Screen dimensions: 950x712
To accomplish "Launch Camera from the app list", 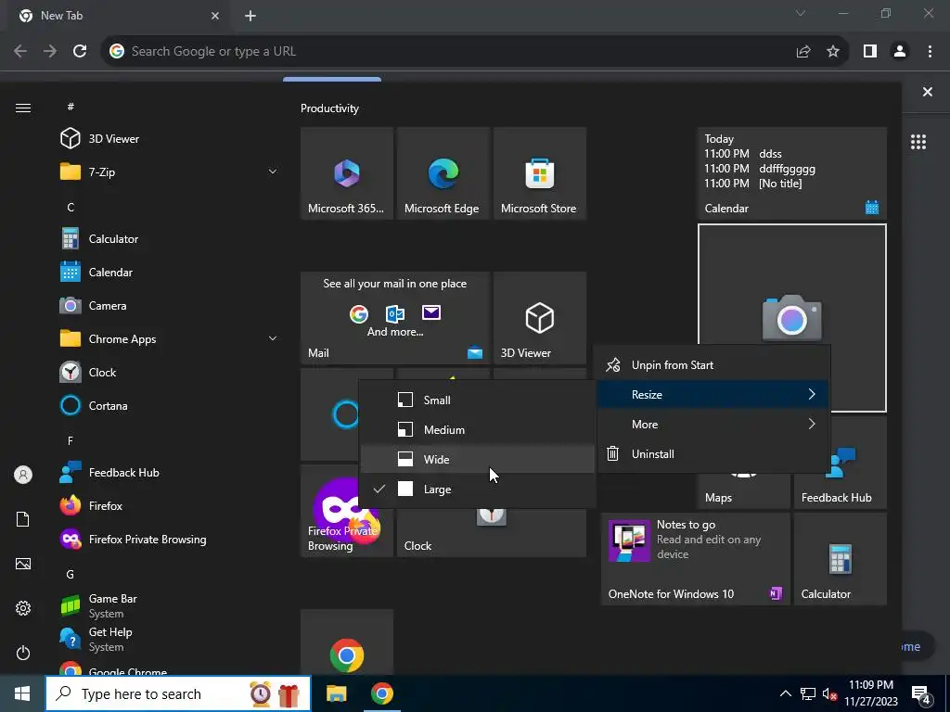I will coord(170,306).
